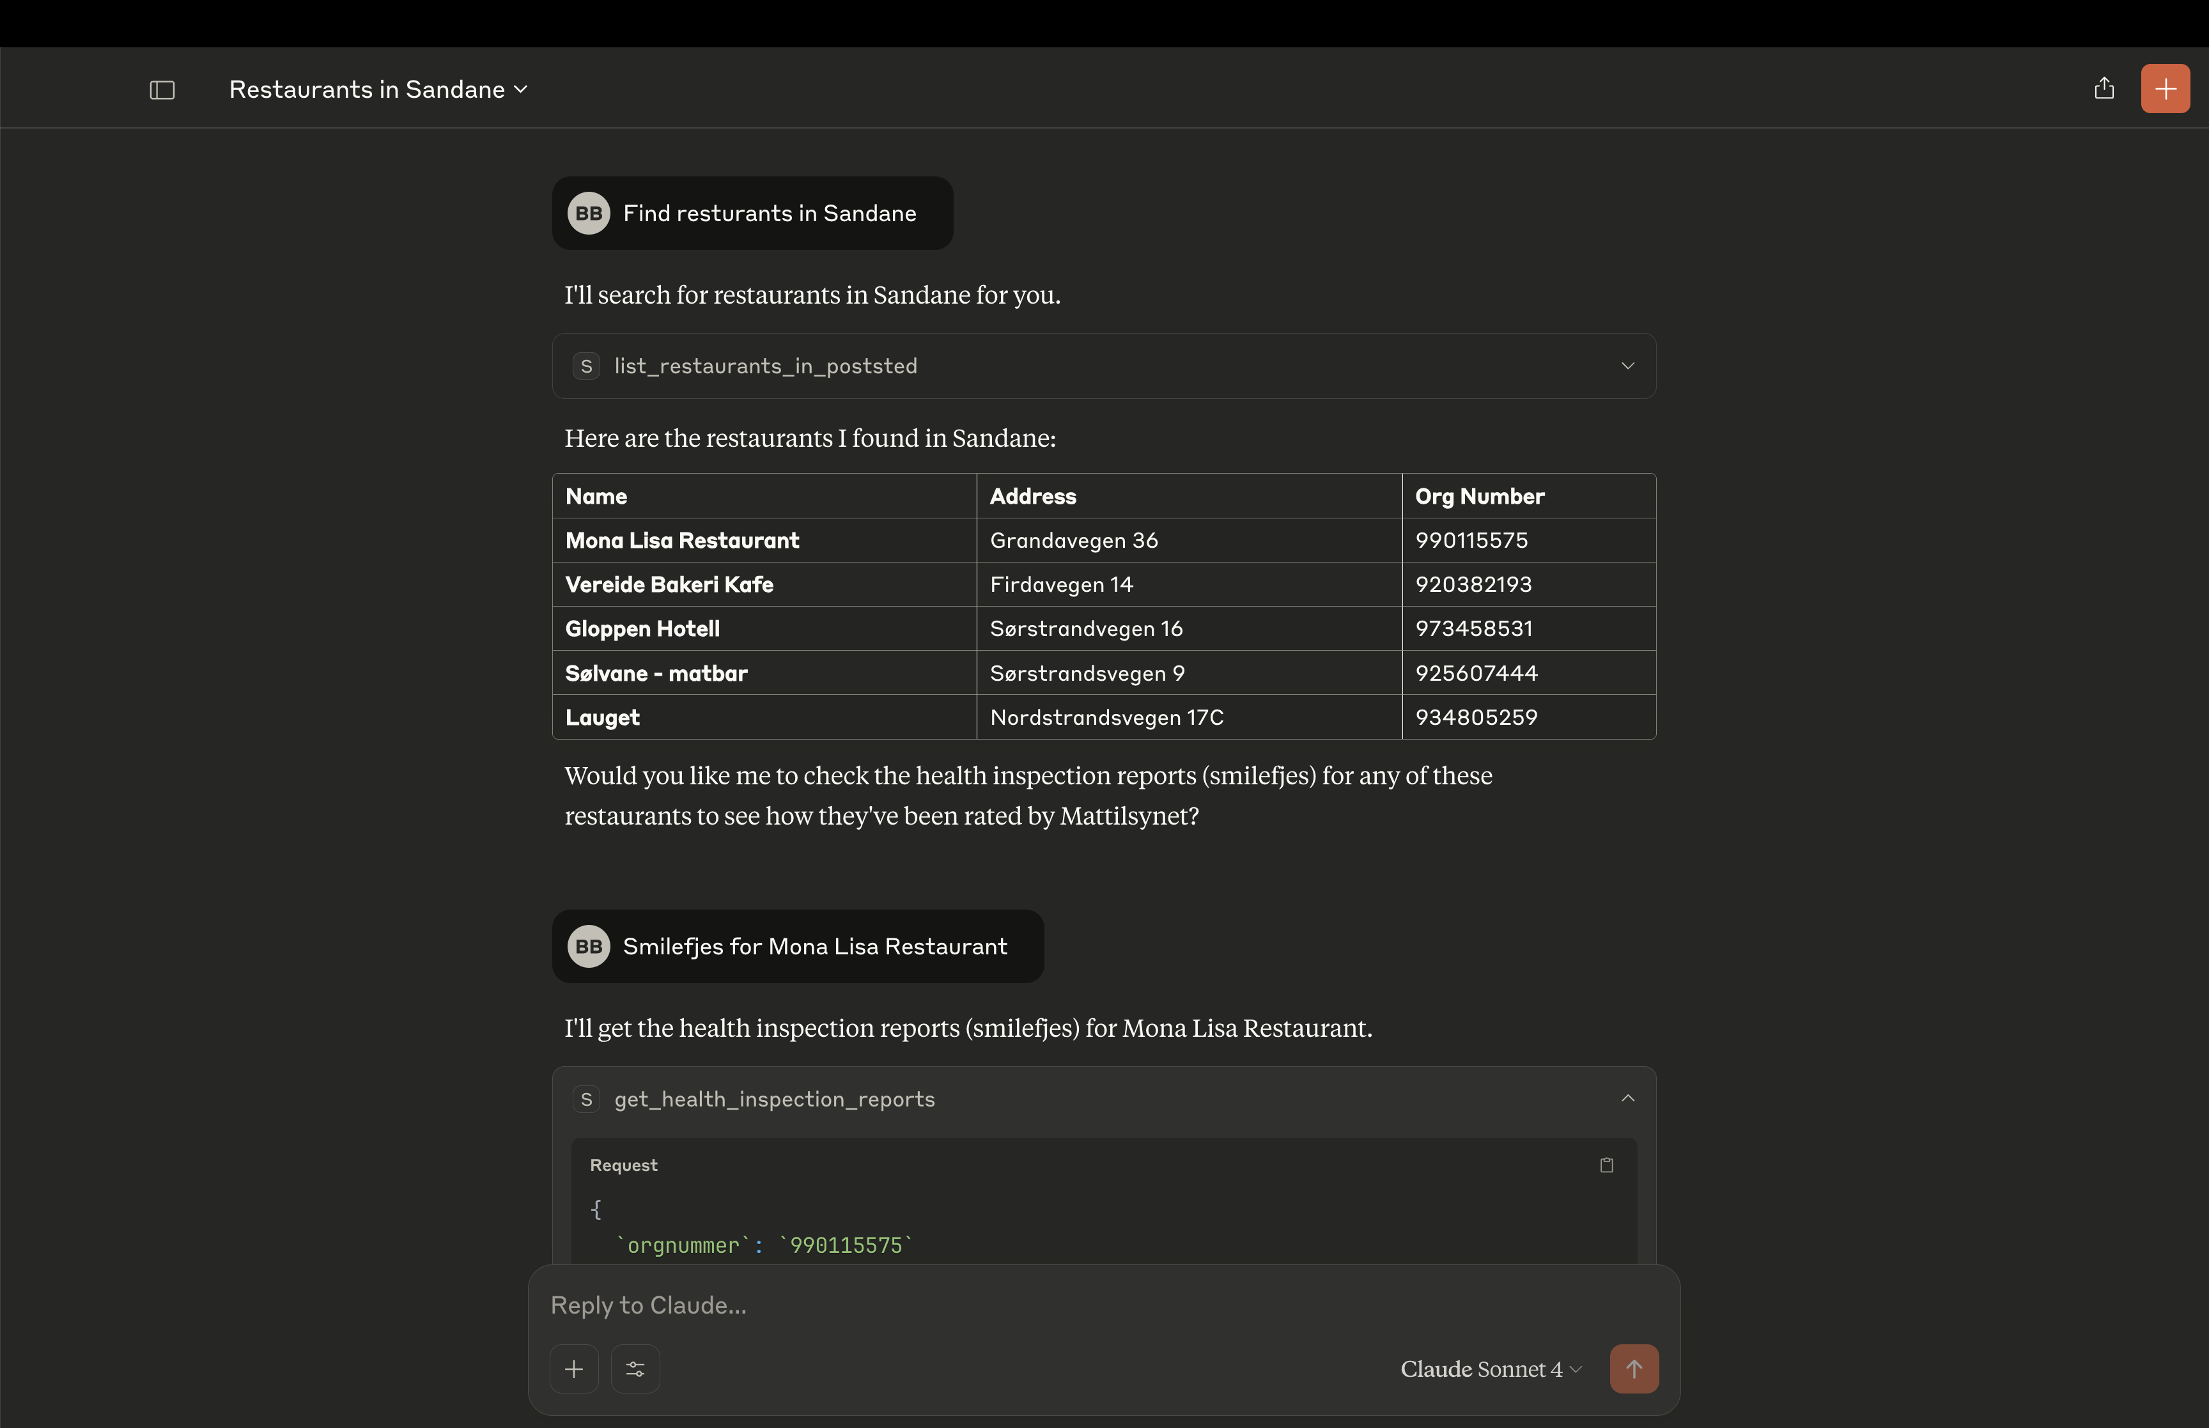Open the Claude Sonnet 4 model selector
The image size is (2209, 1428).
click(x=1490, y=1369)
